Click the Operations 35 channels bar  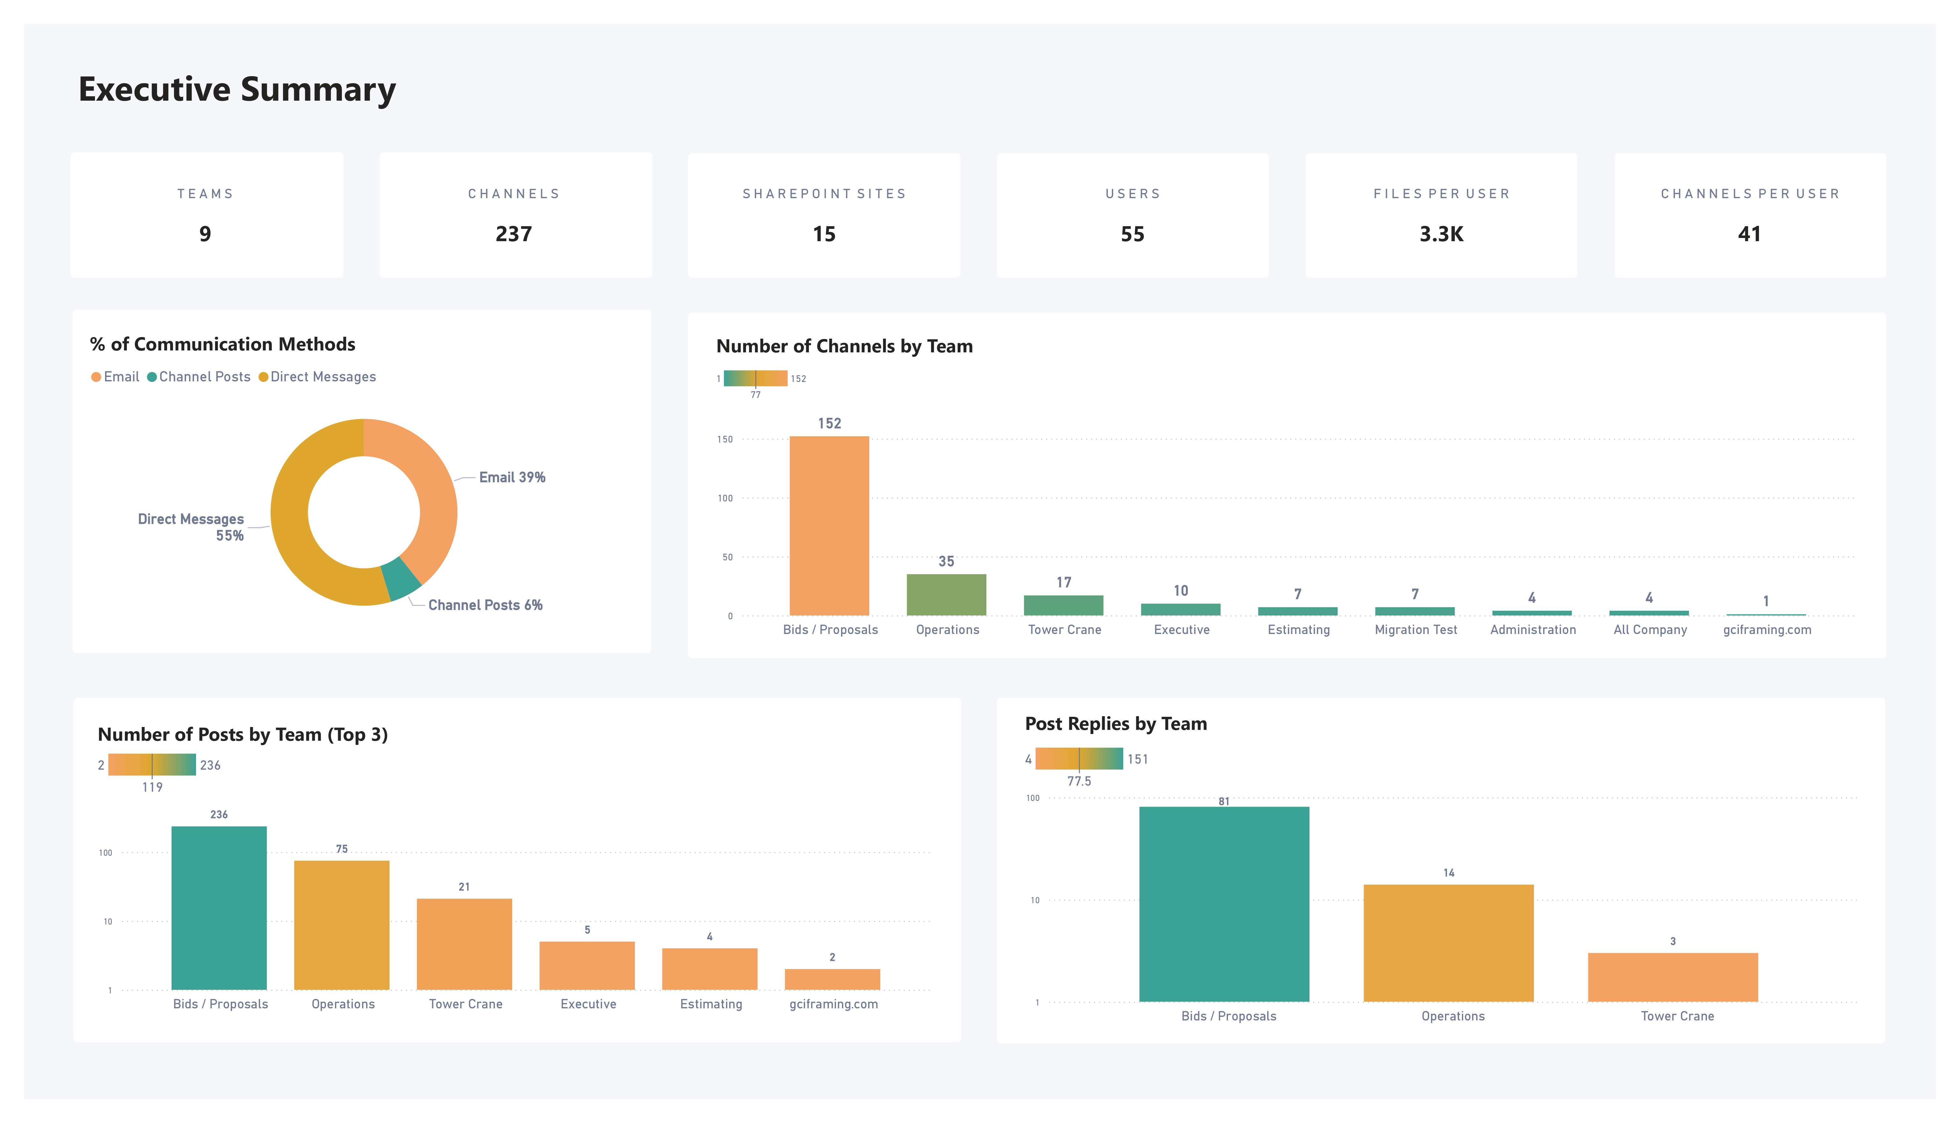tap(947, 595)
